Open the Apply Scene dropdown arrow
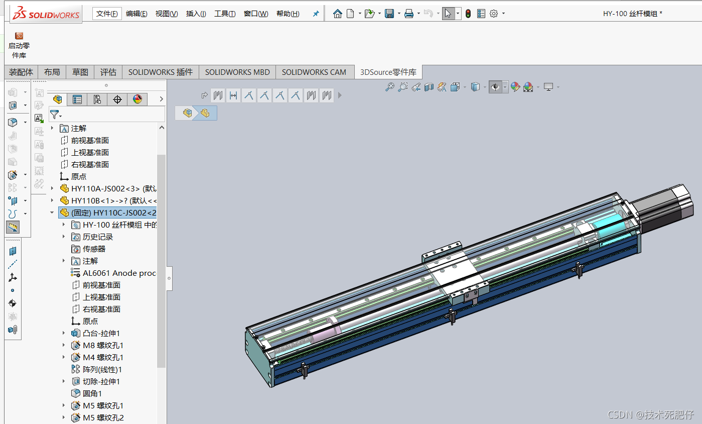Image resolution: width=702 pixels, height=424 pixels. tap(538, 87)
